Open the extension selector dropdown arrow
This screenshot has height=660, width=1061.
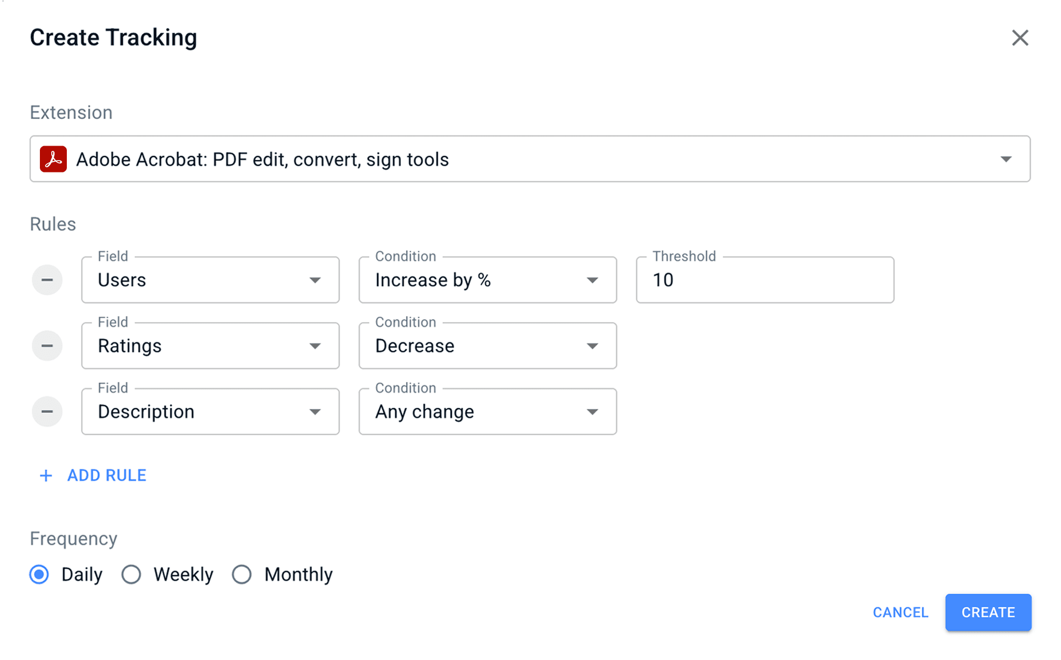pos(1006,159)
